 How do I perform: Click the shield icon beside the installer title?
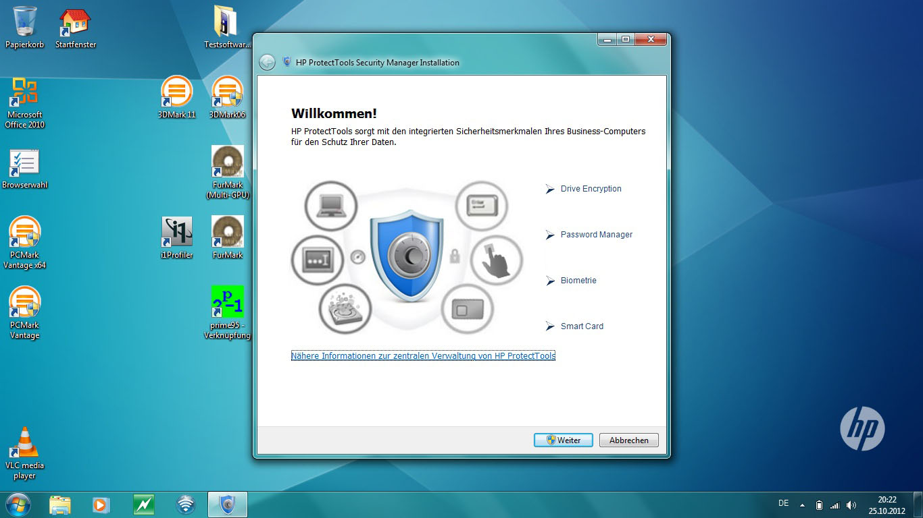(x=287, y=62)
